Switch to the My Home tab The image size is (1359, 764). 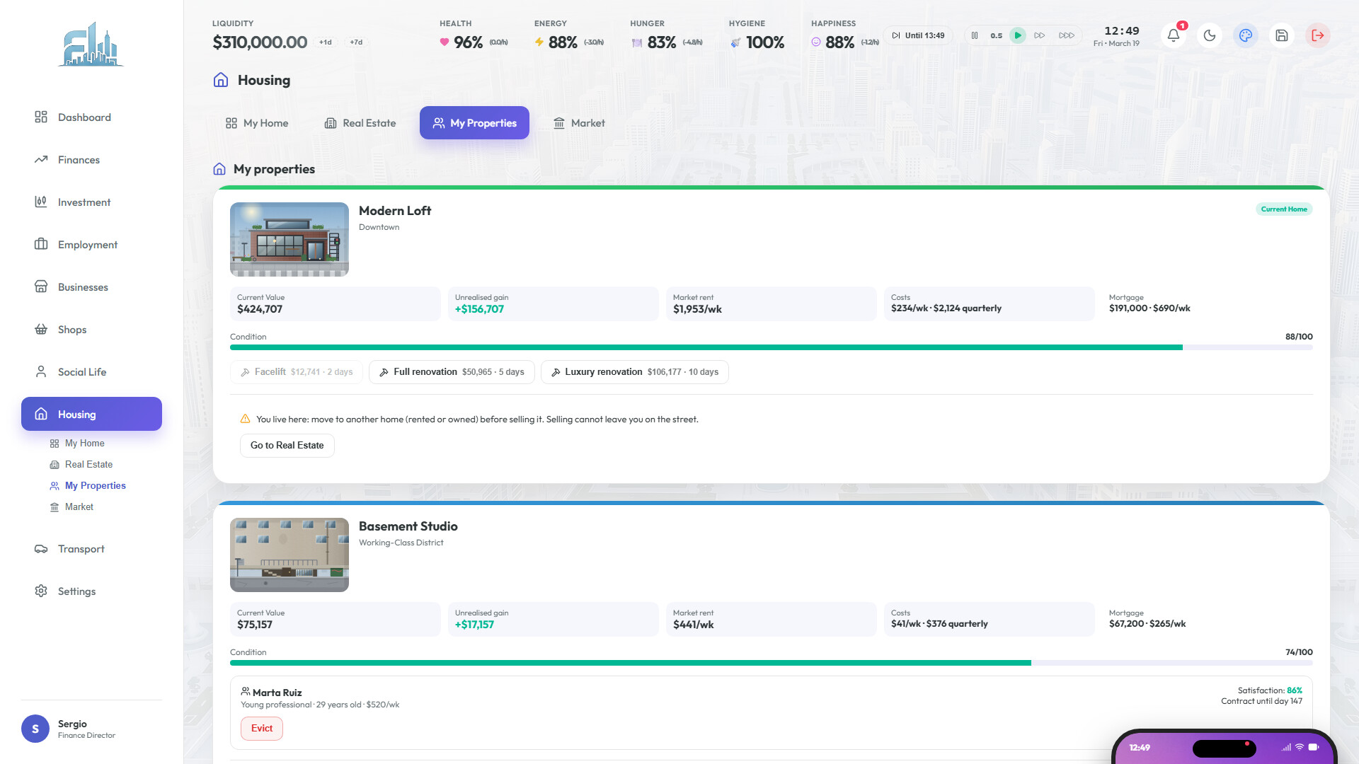(x=256, y=123)
